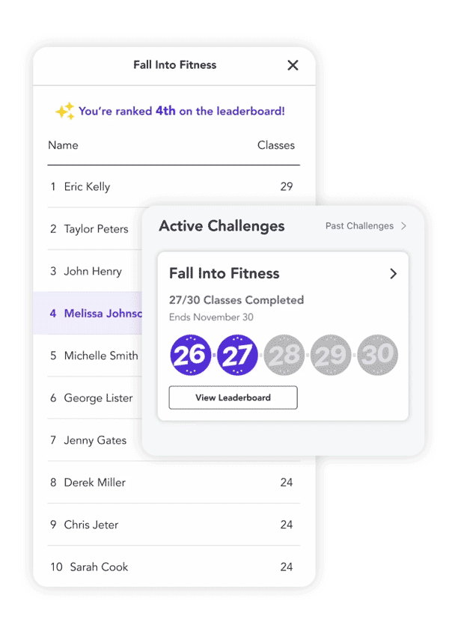Open the Past Challenges link
This screenshot has width=449, height=622.
pos(359,226)
